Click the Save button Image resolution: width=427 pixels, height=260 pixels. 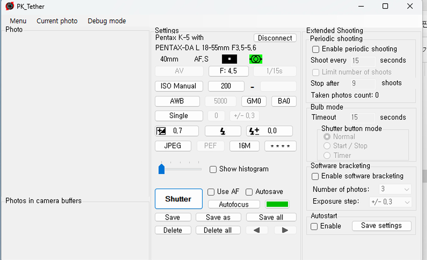(173, 217)
